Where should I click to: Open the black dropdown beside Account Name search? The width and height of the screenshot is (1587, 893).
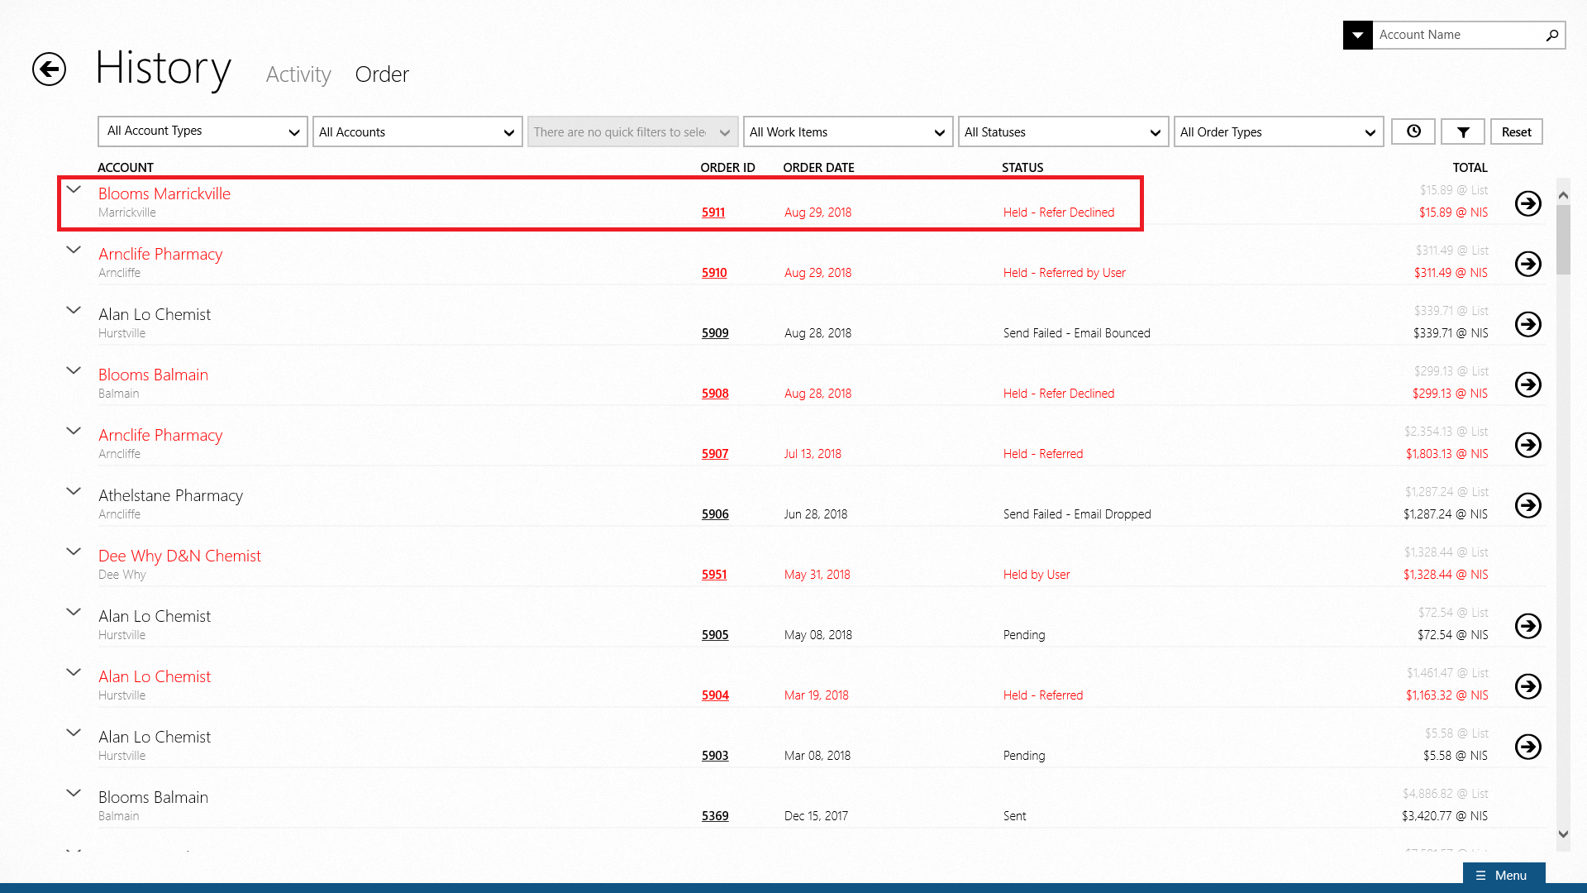pos(1357,35)
